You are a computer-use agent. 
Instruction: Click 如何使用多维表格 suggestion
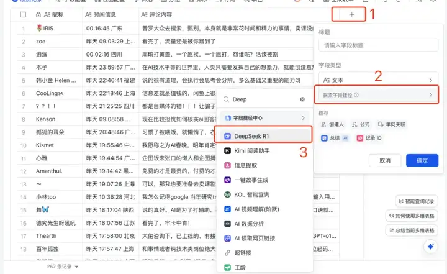point(412,216)
